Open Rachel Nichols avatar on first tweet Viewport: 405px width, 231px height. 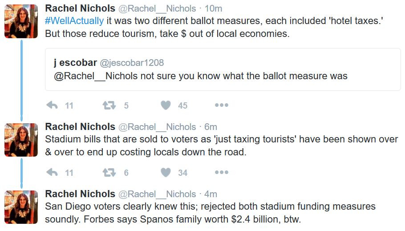21,21
